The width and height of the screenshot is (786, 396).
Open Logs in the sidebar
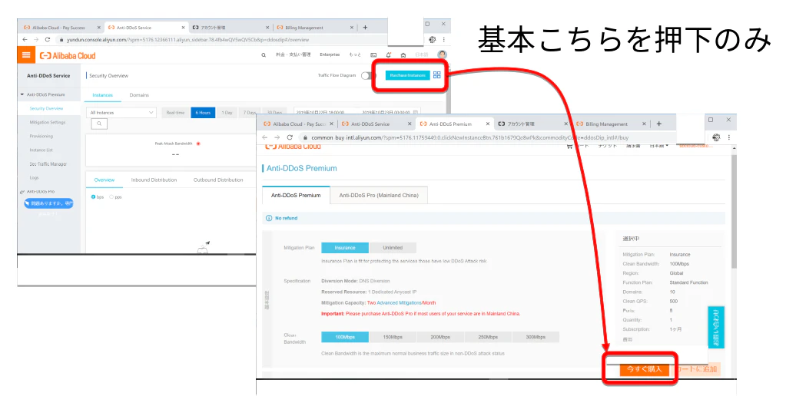[34, 178]
